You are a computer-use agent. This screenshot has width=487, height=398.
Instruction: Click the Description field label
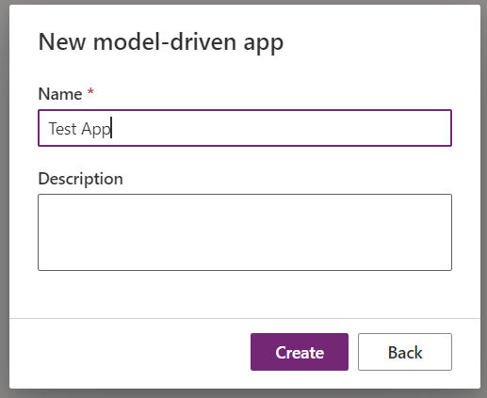click(x=80, y=179)
